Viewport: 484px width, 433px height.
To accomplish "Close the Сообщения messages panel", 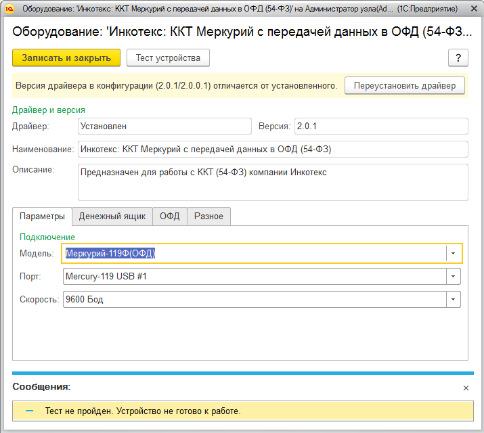I will coord(466,388).
